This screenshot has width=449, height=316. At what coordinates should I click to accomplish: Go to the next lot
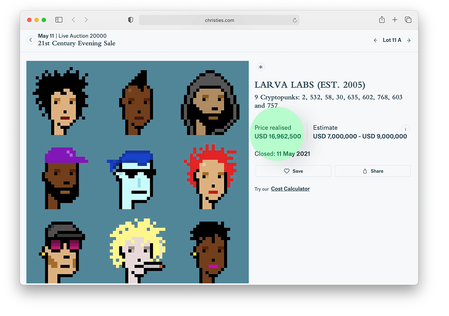pos(409,40)
